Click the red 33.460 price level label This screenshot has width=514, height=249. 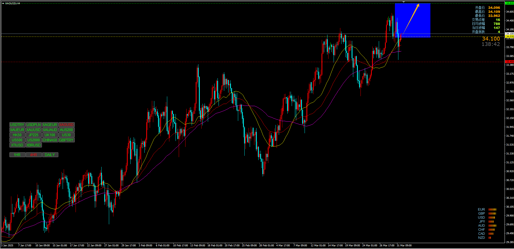pyautogui.click(x=509, y=62)
